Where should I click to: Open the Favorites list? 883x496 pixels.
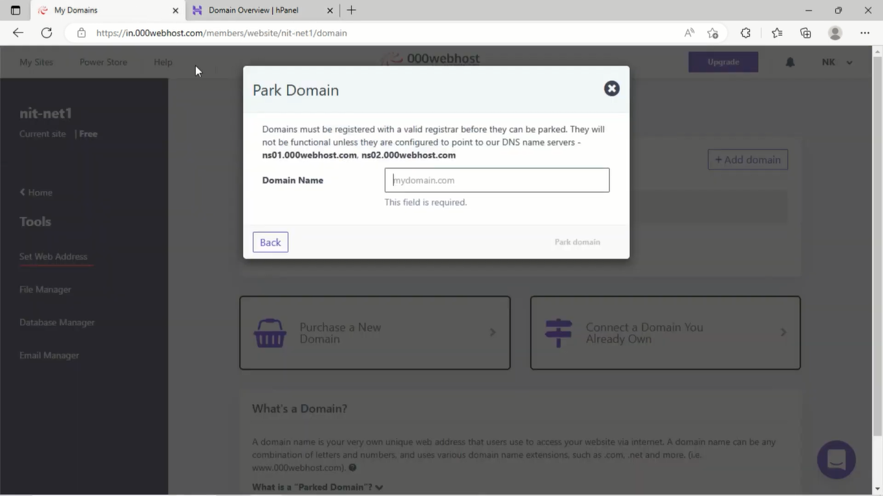click(777, 33)
